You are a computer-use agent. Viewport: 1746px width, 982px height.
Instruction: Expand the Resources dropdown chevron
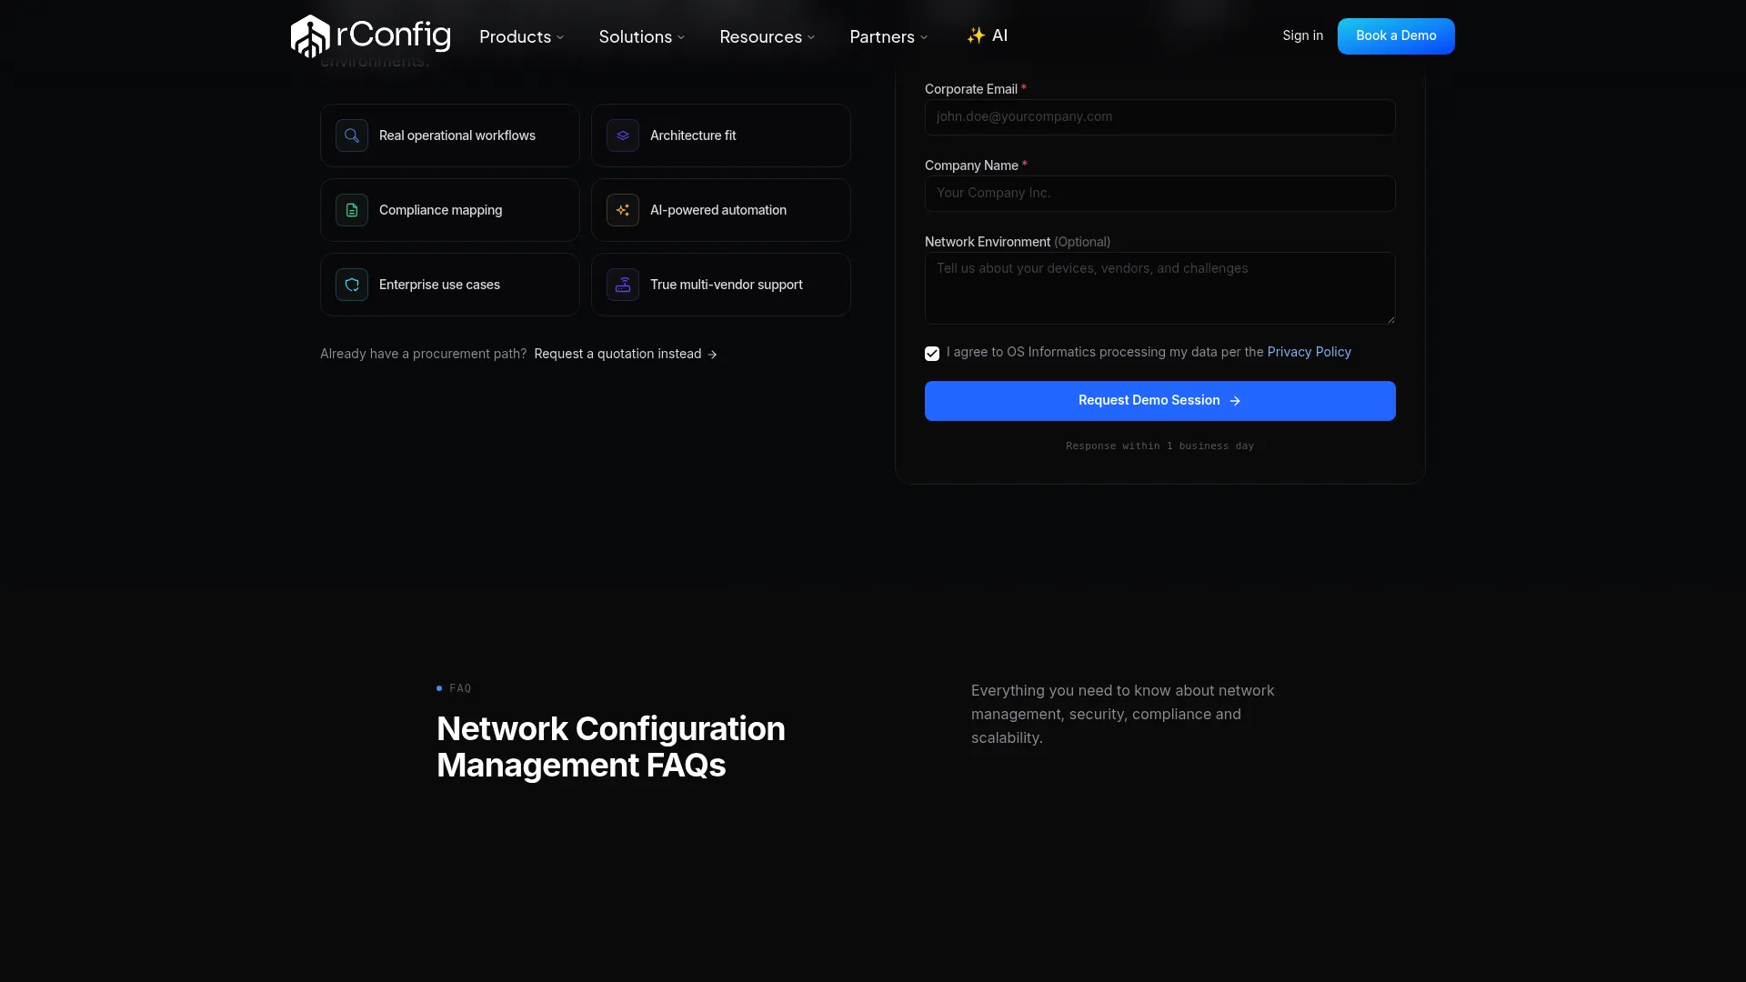tap(811, 37)
